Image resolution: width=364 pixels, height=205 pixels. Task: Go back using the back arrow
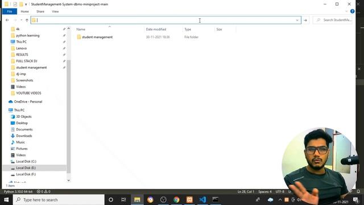(x=7, y=20)
